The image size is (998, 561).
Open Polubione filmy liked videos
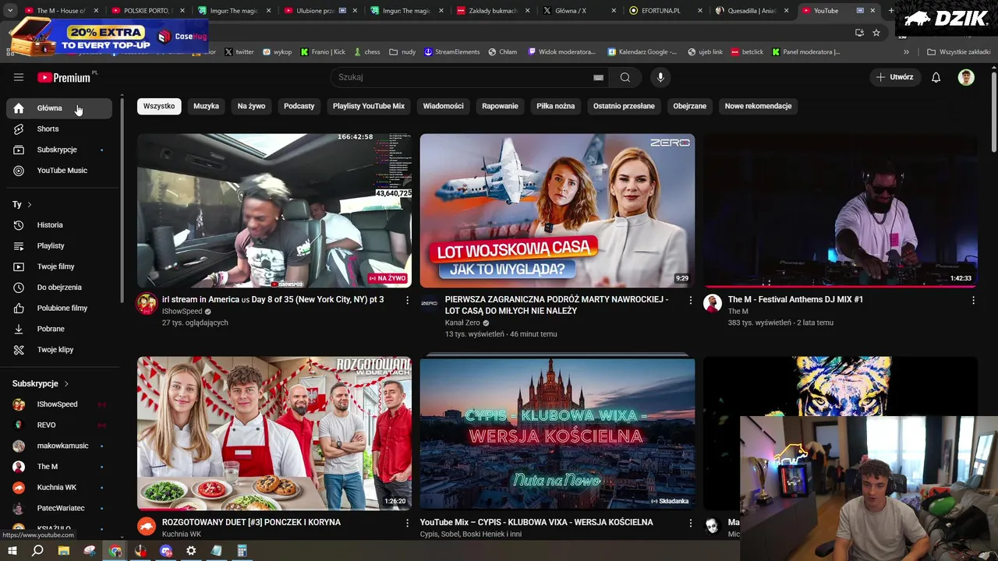point(59,309)
